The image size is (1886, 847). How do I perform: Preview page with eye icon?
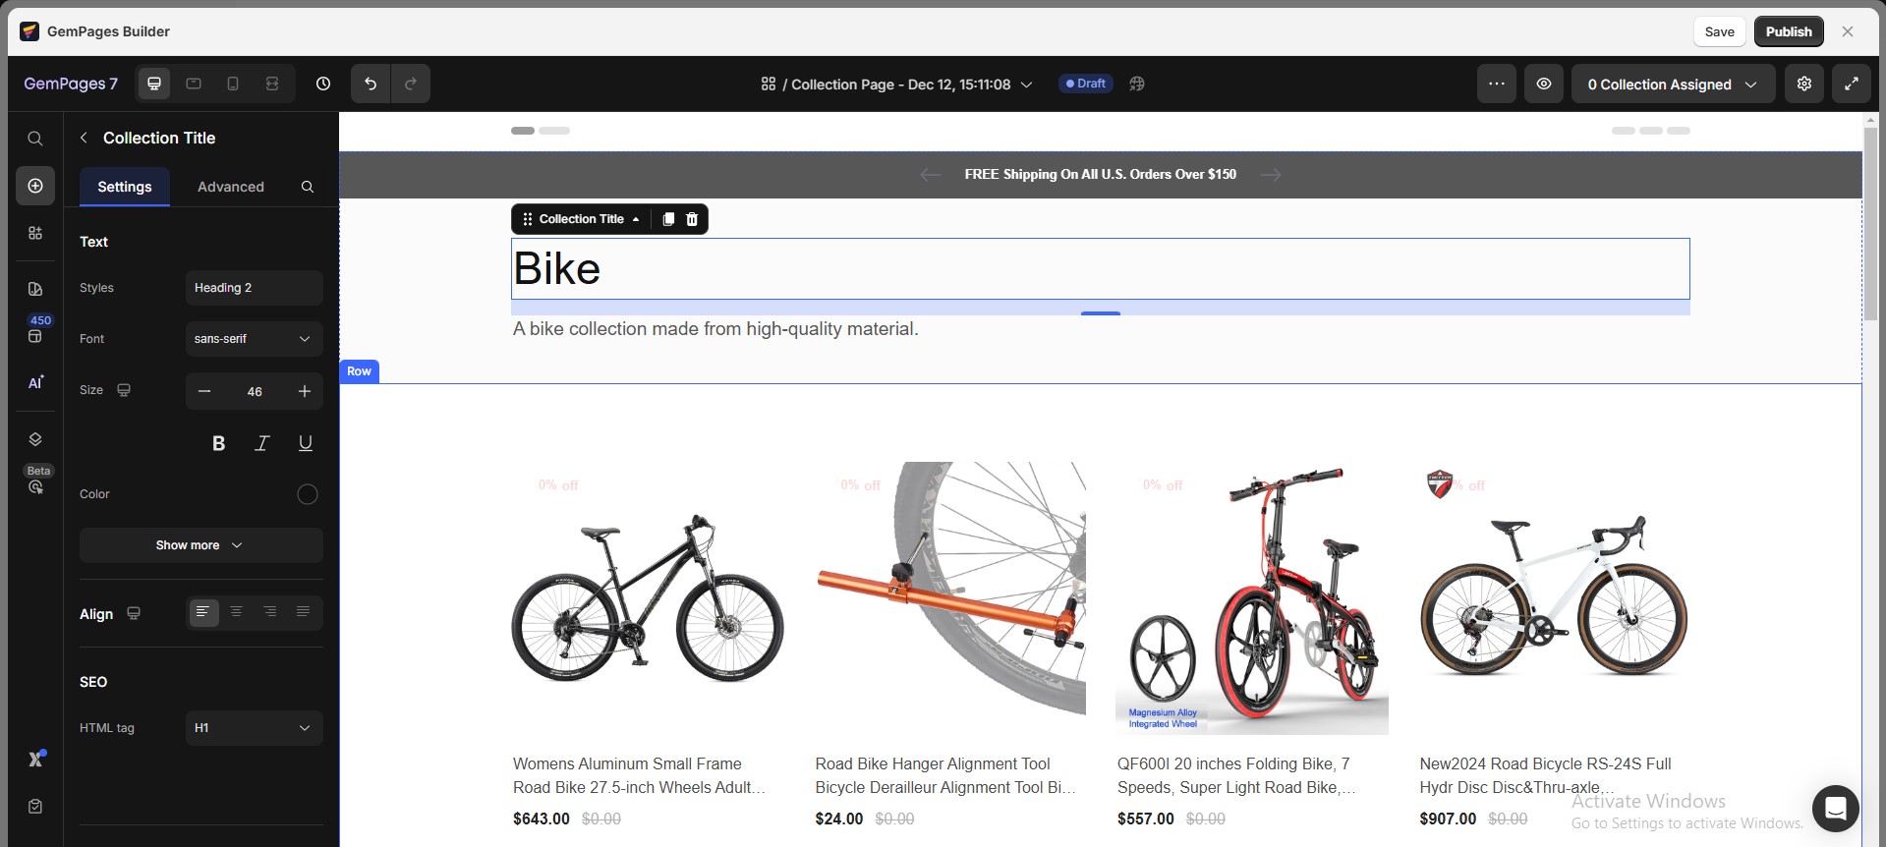point(1544,84)
